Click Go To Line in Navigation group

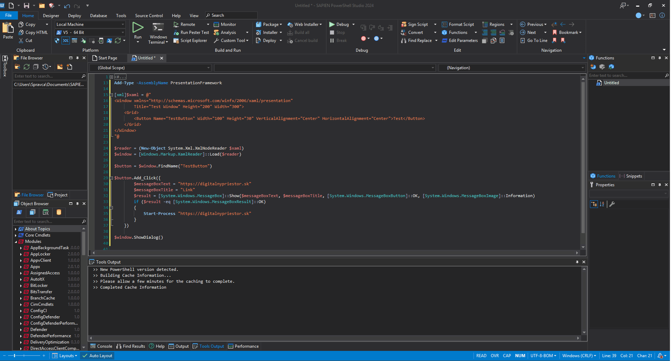[537, 41]
